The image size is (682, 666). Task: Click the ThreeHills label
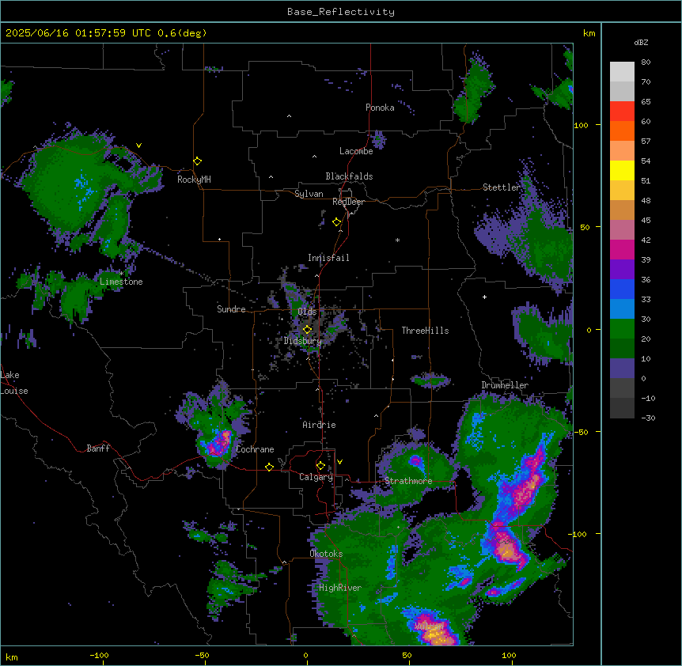425,331
